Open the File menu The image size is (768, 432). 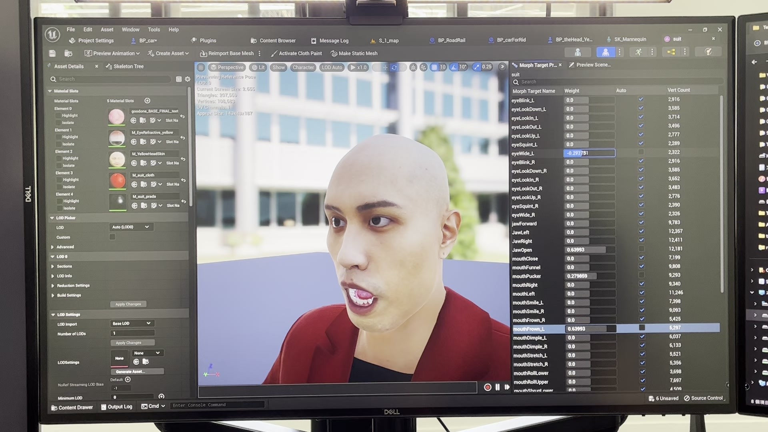(x=71, y=29)
